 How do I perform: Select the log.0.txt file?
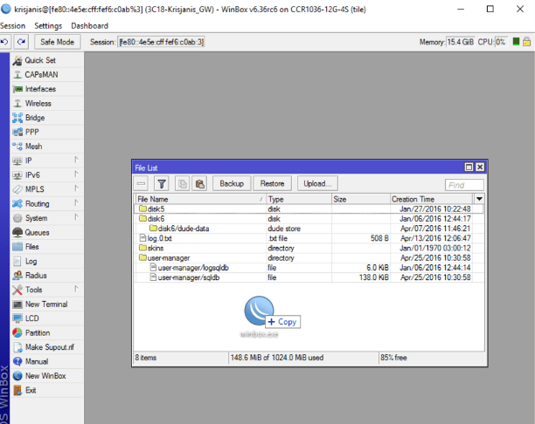(309, 238)
